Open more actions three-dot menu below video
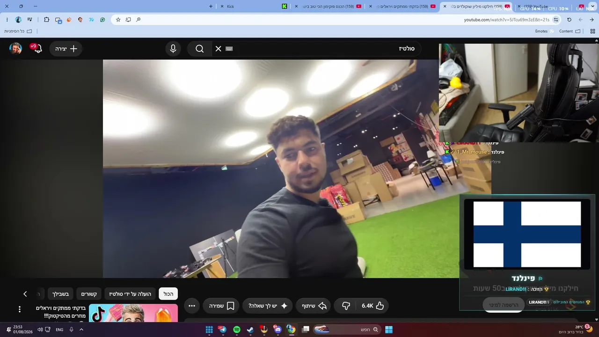This screenshot has width=599, height=337. click(x=192, y=306)
